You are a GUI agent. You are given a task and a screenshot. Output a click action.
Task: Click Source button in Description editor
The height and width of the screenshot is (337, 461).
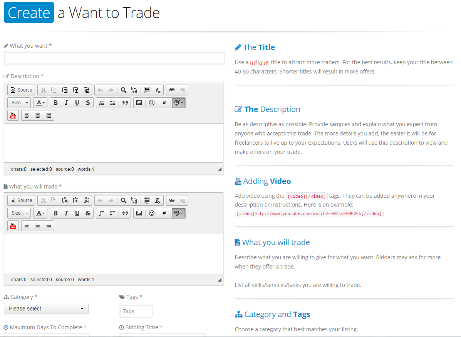[21, 90]
